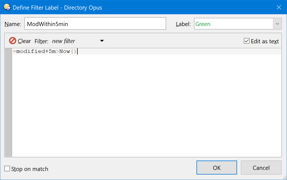Enable the Stop on match checkbox

pos(7,168)
